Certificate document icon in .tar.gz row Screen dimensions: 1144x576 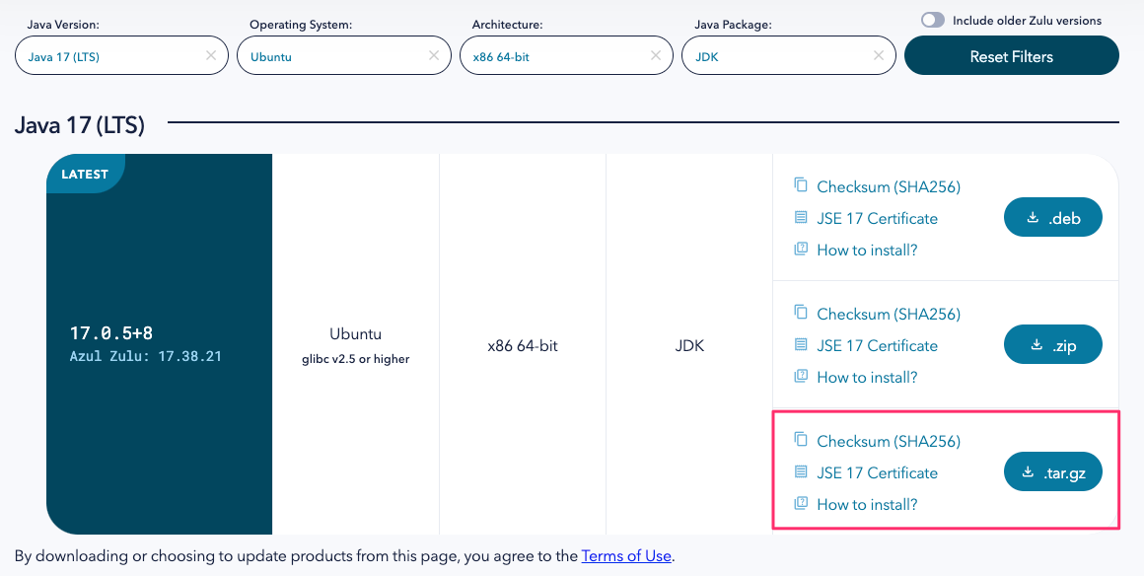(801, 471)
